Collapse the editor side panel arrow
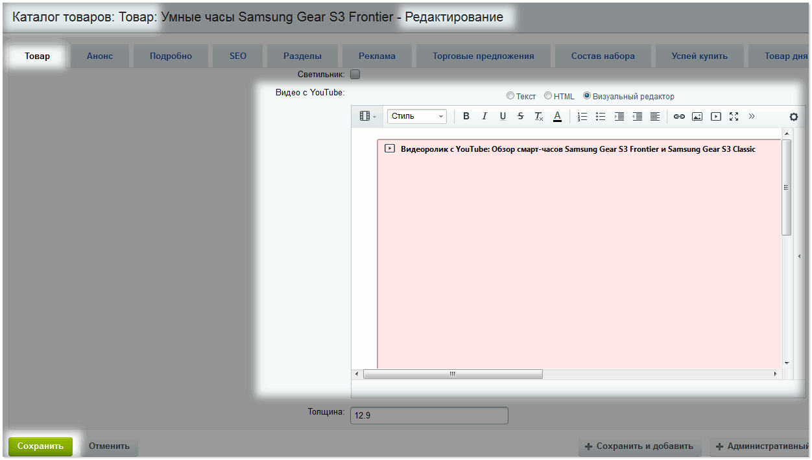 click(x=799, y=256)
